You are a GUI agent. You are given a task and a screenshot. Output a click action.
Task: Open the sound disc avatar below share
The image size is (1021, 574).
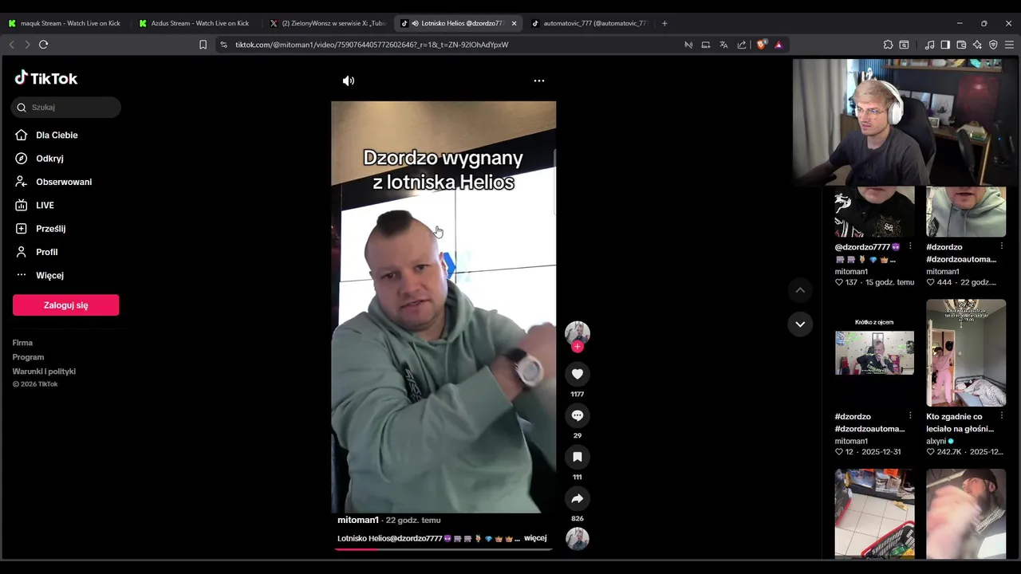click(x=578, y=538)
